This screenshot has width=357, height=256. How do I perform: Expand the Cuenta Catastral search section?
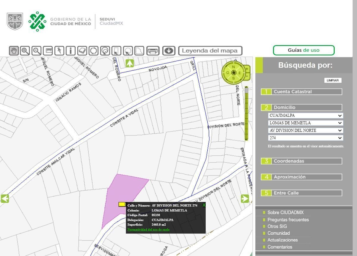[301, 92]
